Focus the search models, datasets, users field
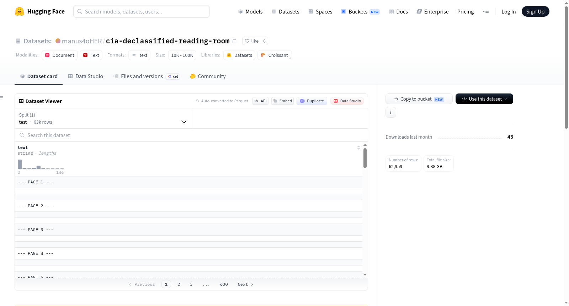This screenshot has height=306, width=569. point(142,11)
